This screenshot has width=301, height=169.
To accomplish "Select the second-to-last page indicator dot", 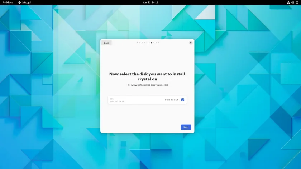I will coord(156,43).
